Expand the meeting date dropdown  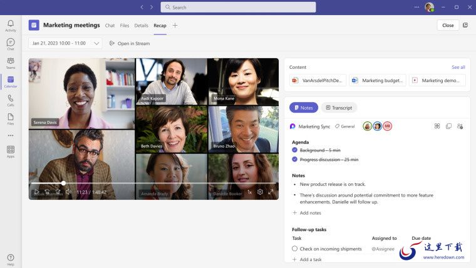(x=65, y=43)
